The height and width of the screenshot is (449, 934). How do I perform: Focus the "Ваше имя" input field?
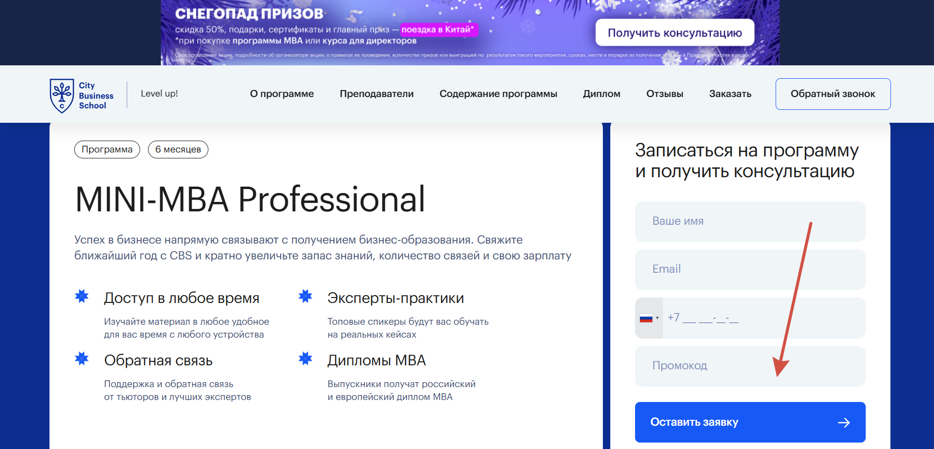click(x=750, y=221)
